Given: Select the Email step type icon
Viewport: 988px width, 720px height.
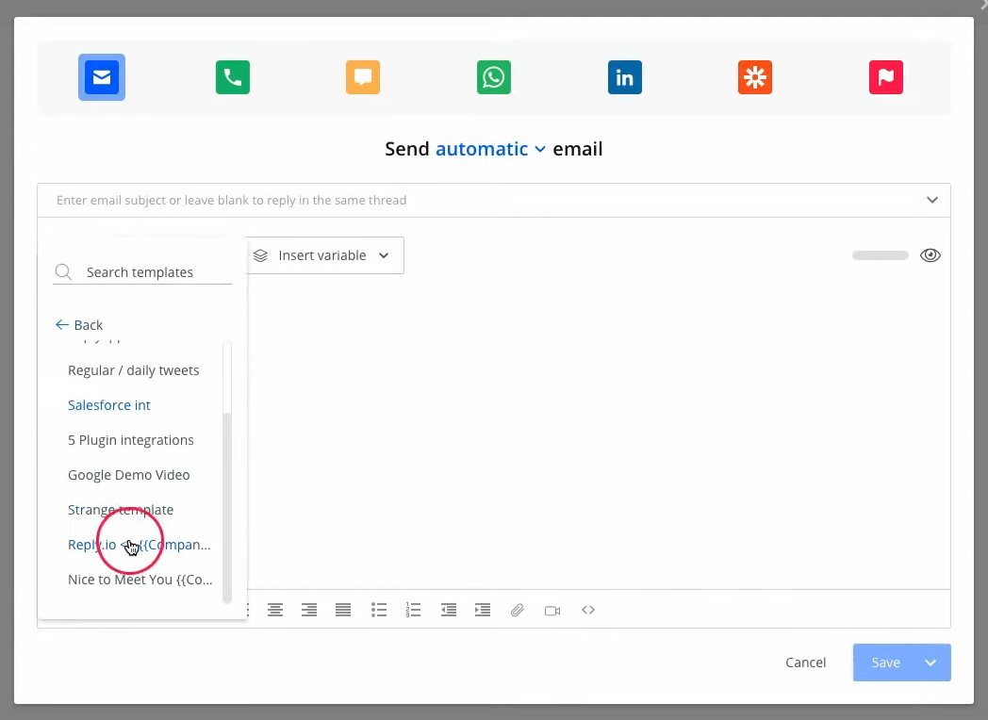Looking at the screenshot, I should pyautogui.click(x=102, y=77).
